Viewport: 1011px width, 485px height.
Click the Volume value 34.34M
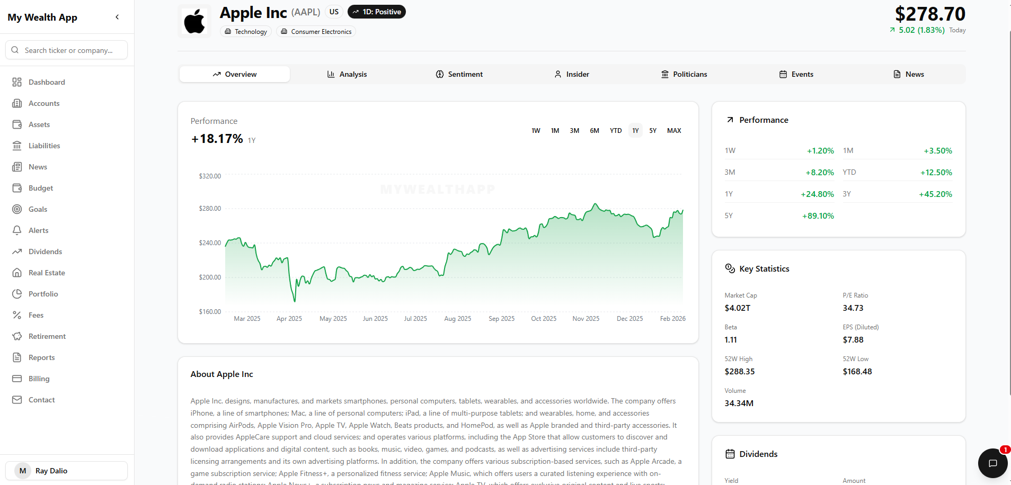tap(739, 403)
